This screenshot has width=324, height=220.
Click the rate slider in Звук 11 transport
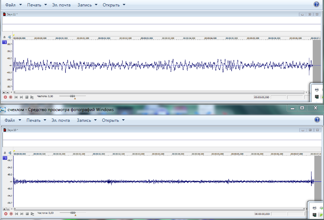(73, 96)
